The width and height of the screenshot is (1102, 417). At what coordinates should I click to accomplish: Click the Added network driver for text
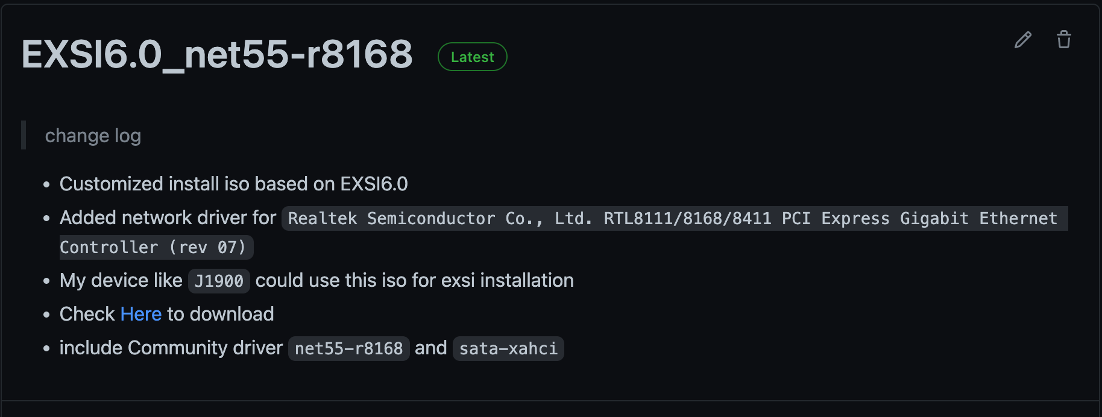pos(168,218)
